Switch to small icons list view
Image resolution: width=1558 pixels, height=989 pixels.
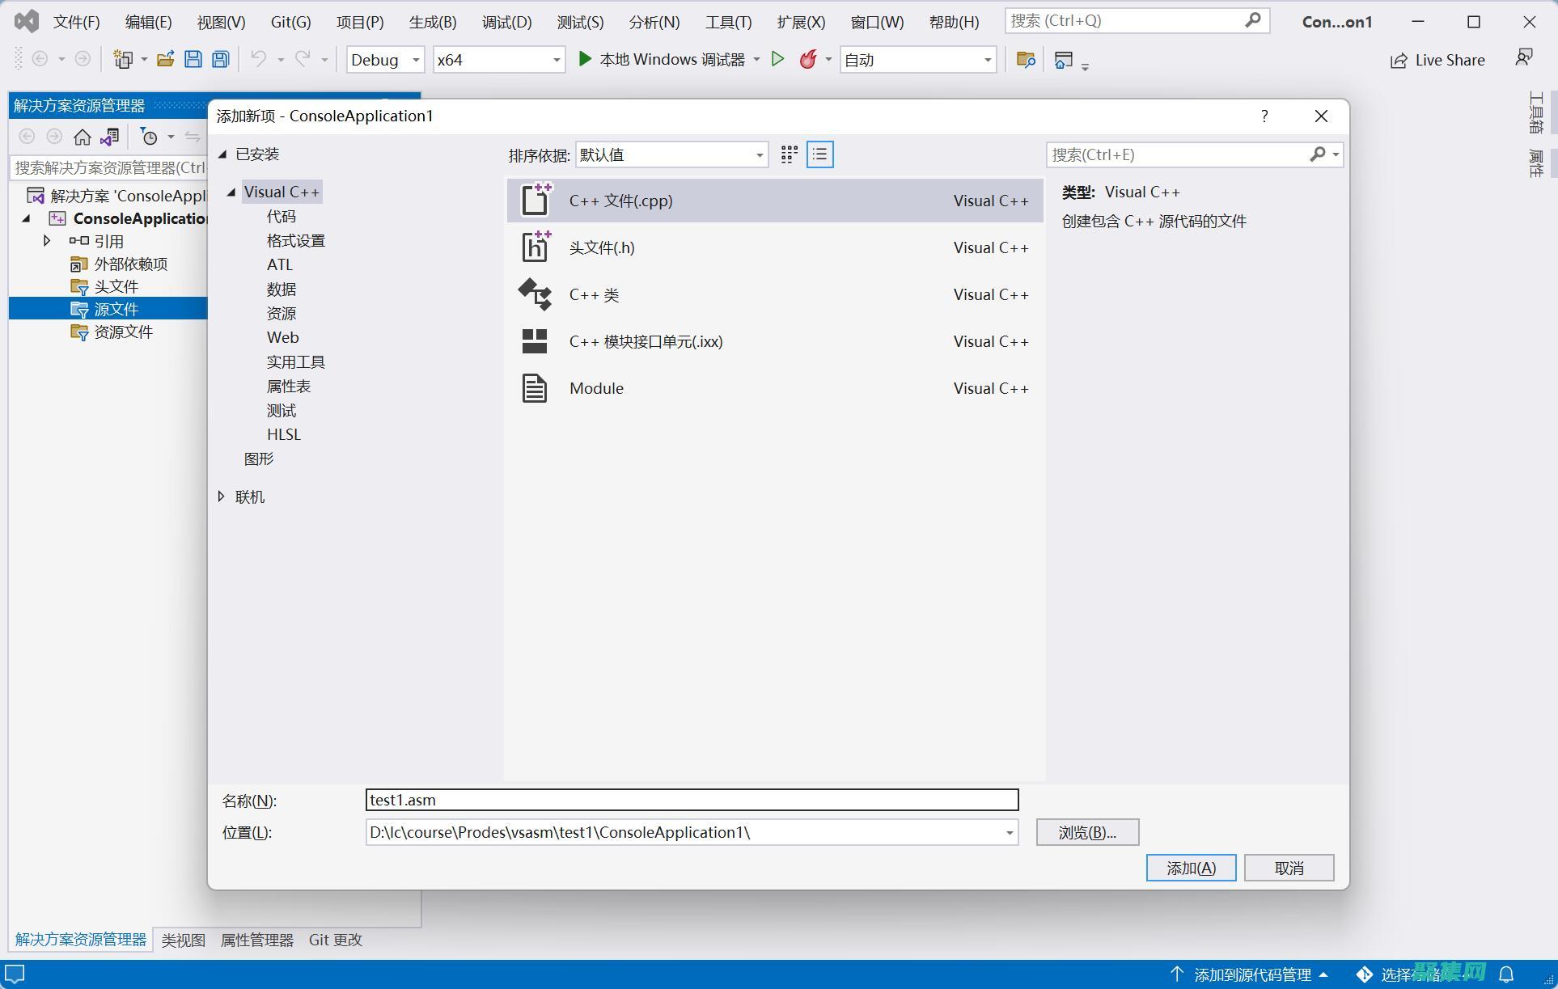pos(819,154)
